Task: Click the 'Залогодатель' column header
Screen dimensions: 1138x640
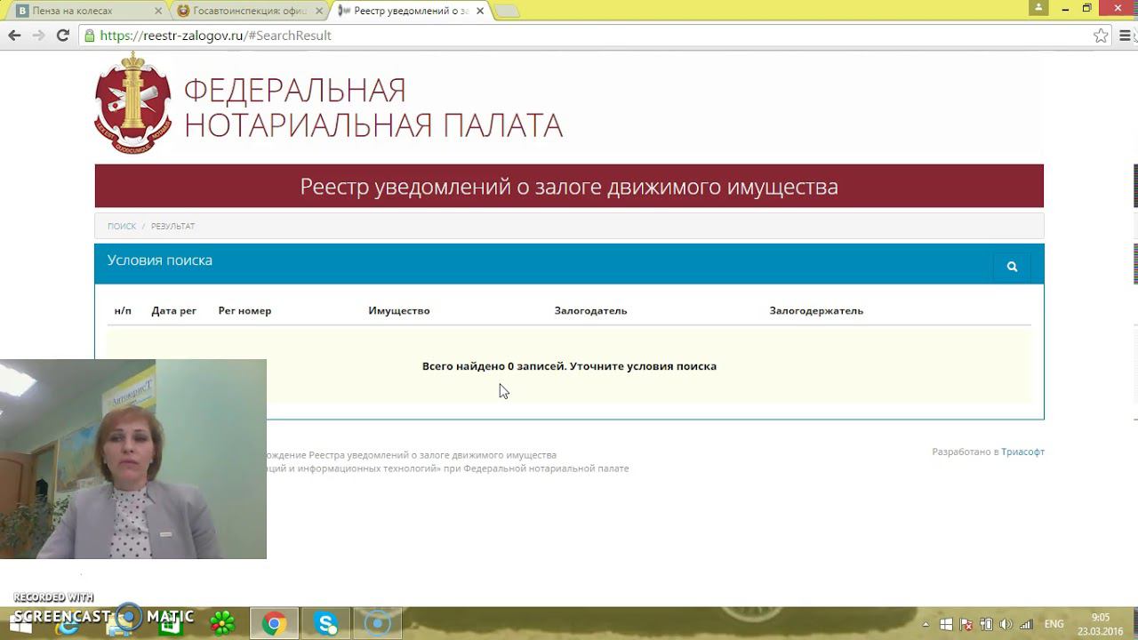Action: [590, 310]
